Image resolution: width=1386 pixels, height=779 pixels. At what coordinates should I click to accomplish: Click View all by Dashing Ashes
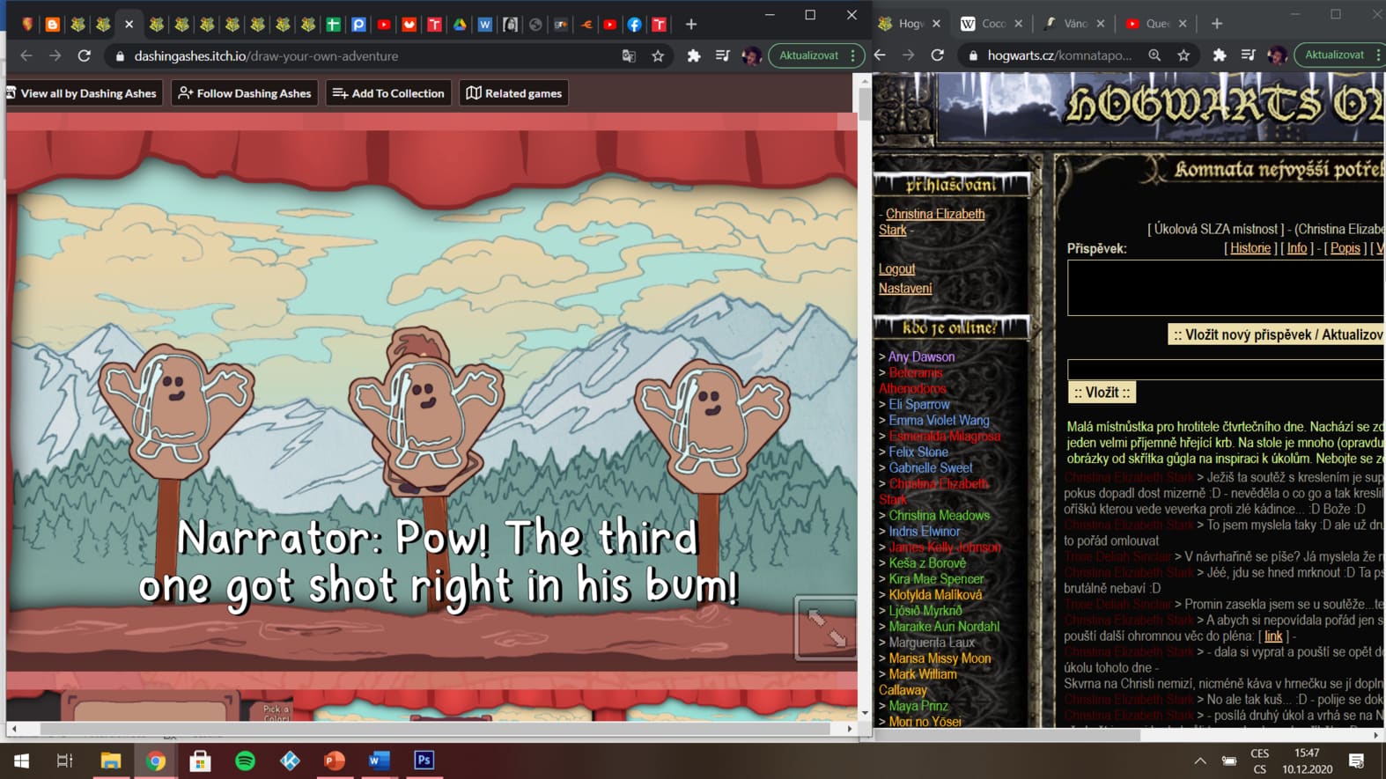(x=85, y=93)
